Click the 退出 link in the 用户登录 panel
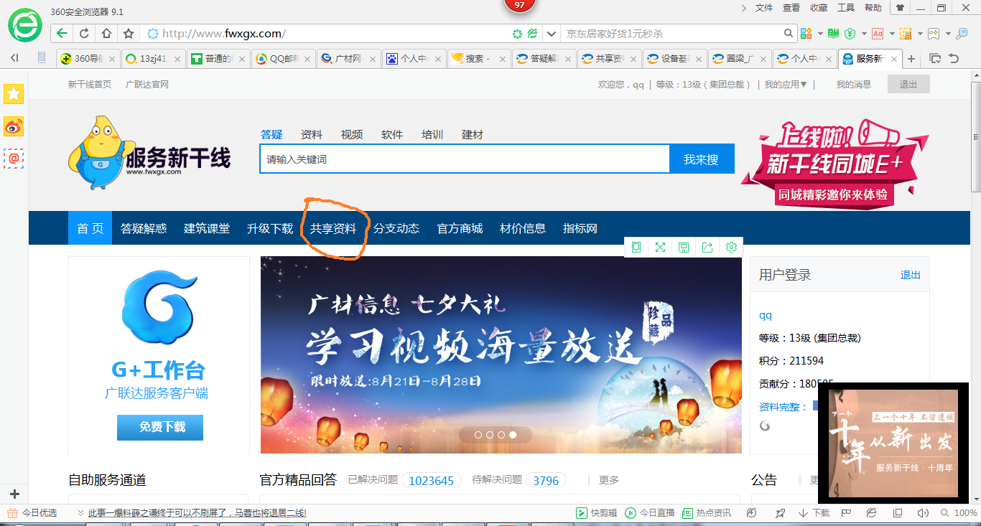This screenshot has height=526, width=981. click(911, 275)
